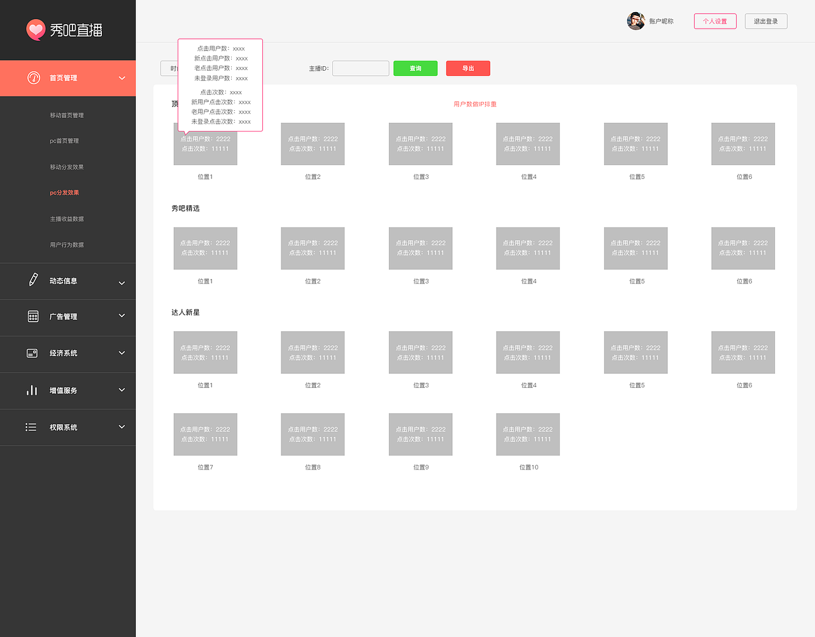The width and height of the screenshot is (815, 637).
Task: Expand the 经济系统 chevron
Action: tap(122, 352)
